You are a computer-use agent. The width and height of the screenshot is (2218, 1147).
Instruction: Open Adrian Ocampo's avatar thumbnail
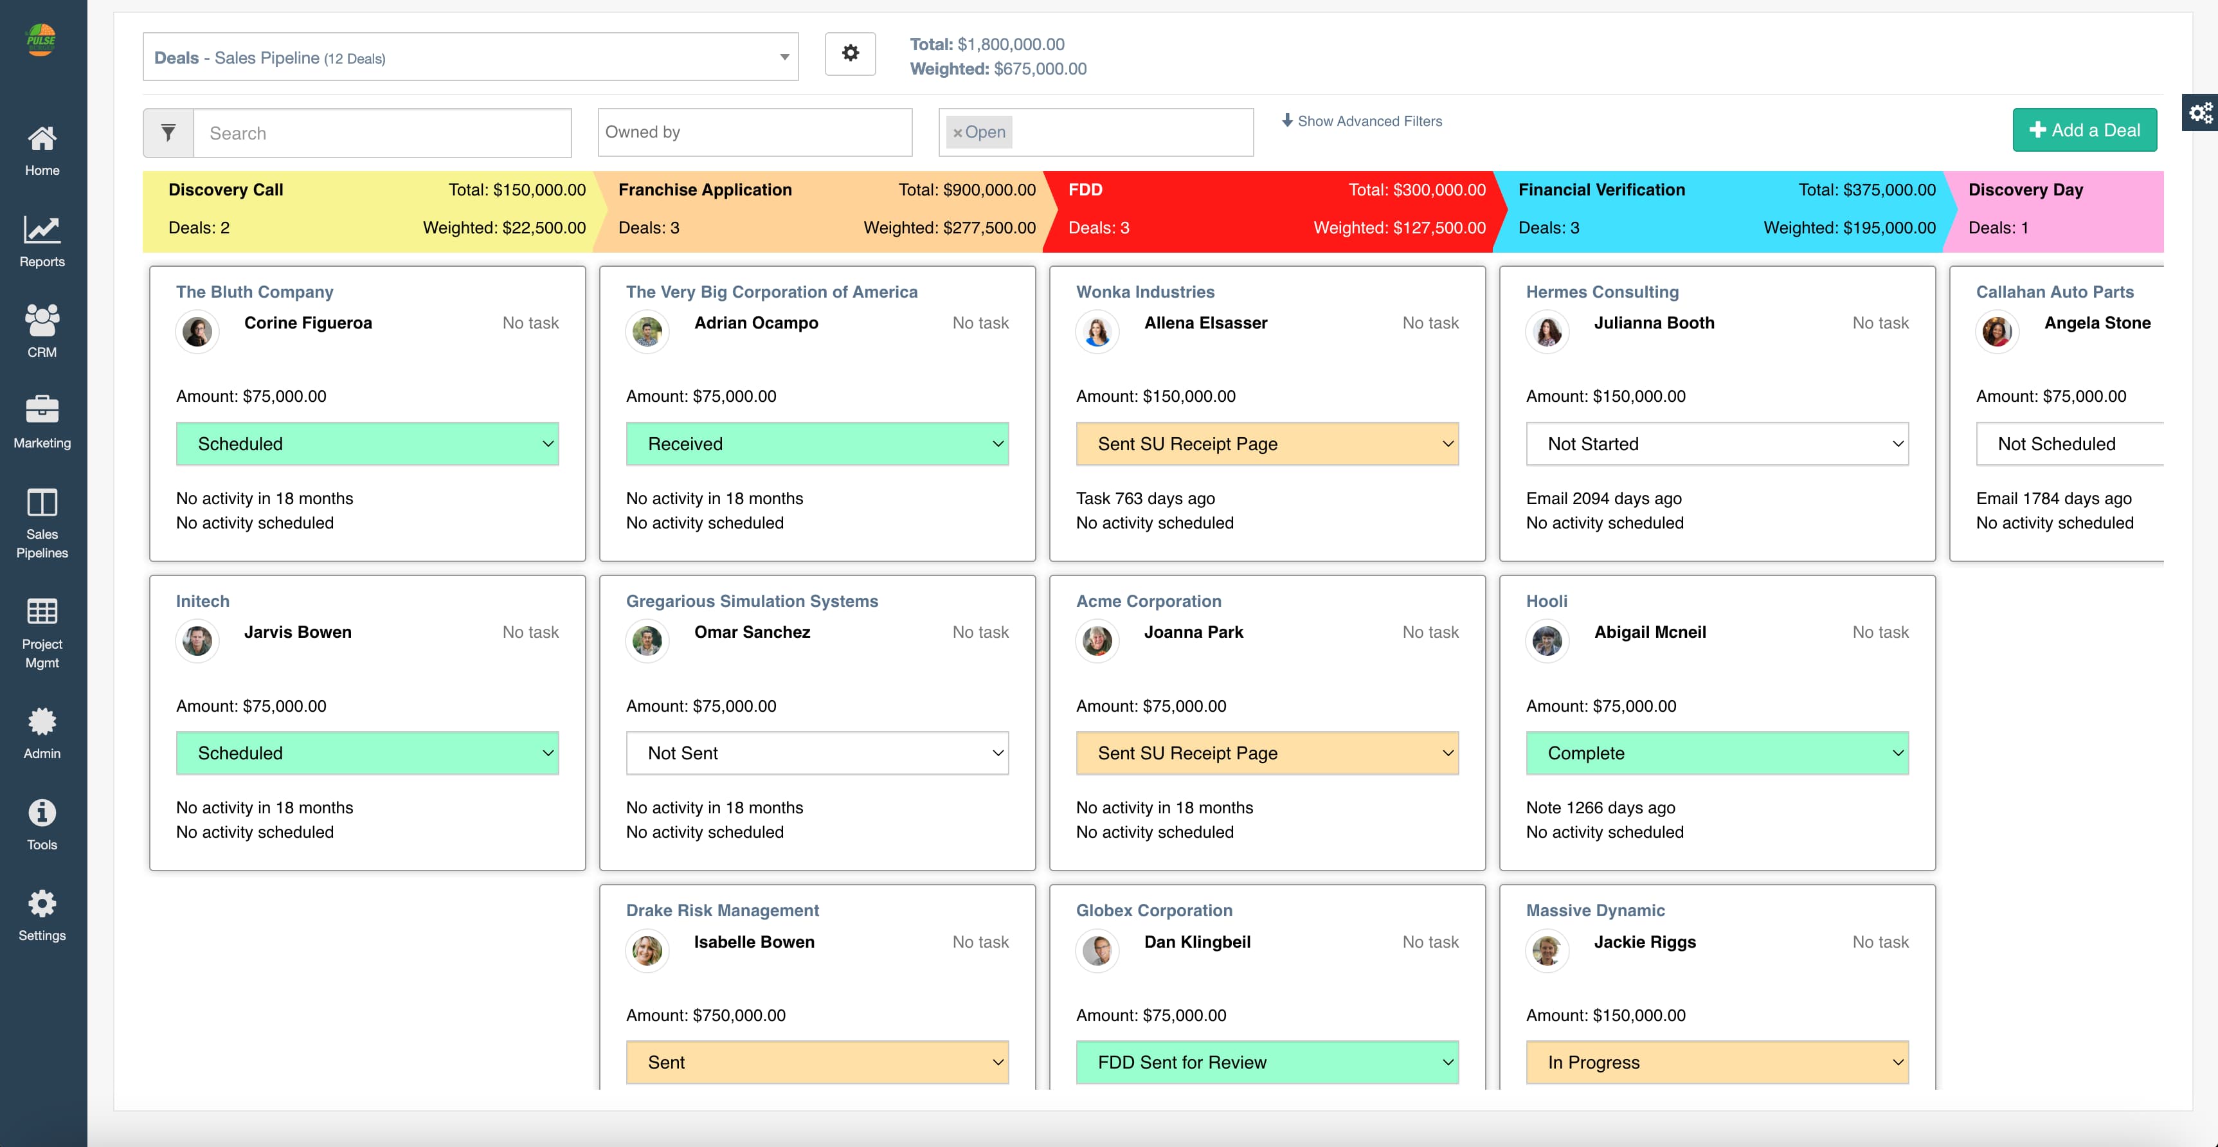coord(647,332)
